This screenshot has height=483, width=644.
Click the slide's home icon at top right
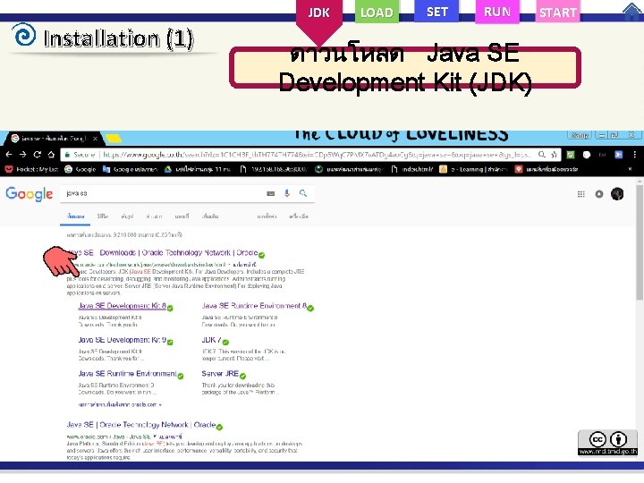pos(632,11)
